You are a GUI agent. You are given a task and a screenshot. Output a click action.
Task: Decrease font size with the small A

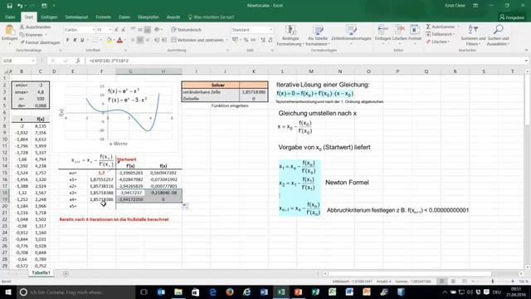click(124, 30)
